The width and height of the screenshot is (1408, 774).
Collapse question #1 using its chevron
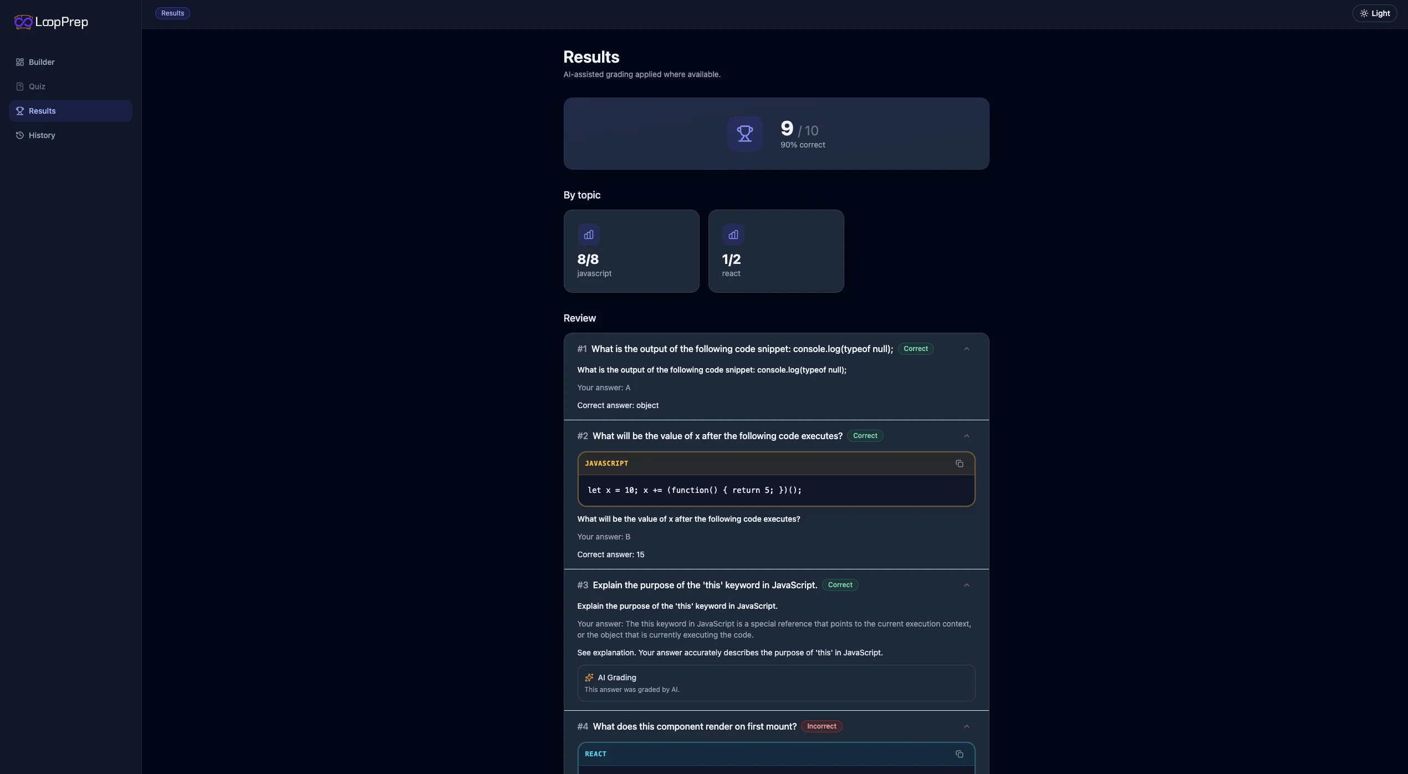coord(967,349)
